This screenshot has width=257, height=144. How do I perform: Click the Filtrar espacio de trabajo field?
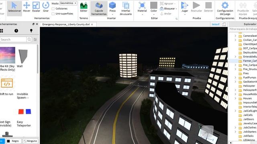243,29
